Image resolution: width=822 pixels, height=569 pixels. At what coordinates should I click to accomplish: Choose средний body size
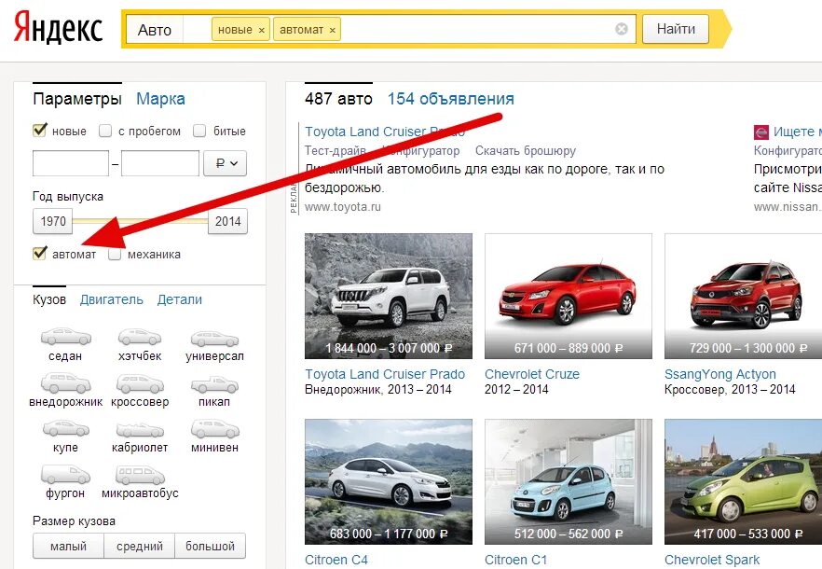pyautogui.click(x=140, y=546)
